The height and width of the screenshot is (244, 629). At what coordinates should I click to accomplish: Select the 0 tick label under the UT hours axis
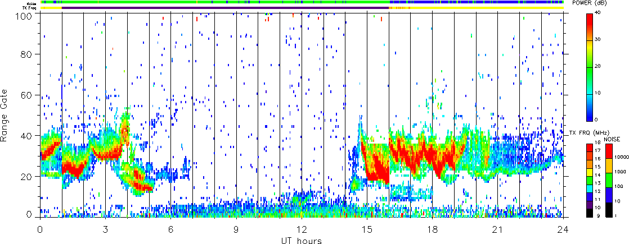(40, 229)
